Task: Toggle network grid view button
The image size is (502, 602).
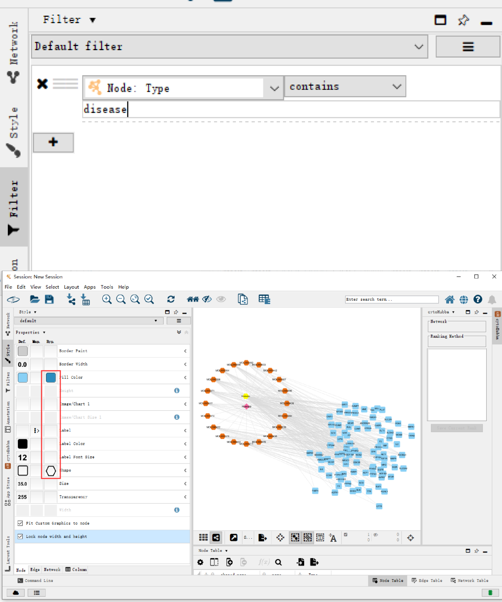Action: tap(203, 538)
